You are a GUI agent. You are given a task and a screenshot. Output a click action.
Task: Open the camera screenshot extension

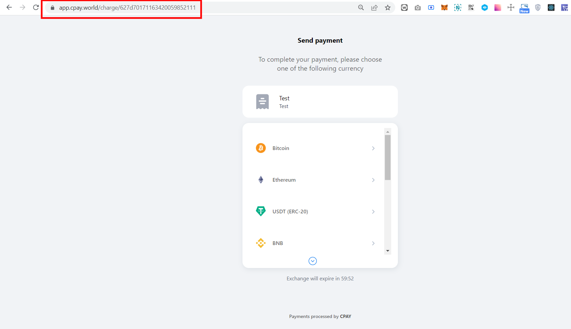tap(418, 8)
